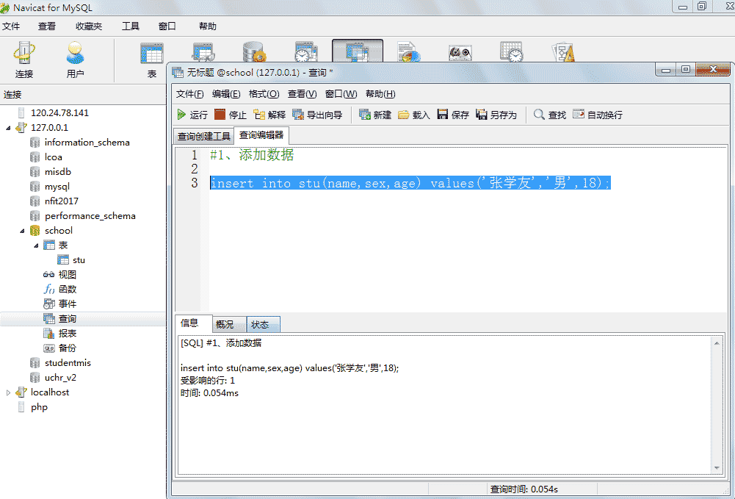Click the 解释 explain button
Image resolution: width=735 pixels, height=499 pixels.
269,115
